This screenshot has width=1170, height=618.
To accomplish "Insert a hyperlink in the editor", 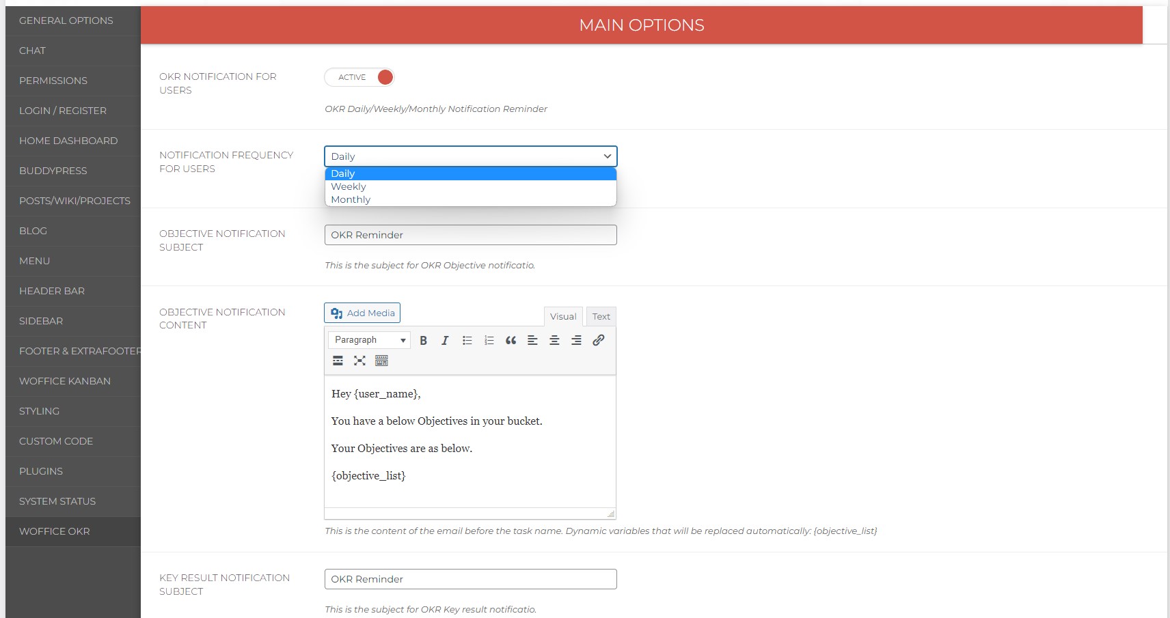I will pos(599,340).
